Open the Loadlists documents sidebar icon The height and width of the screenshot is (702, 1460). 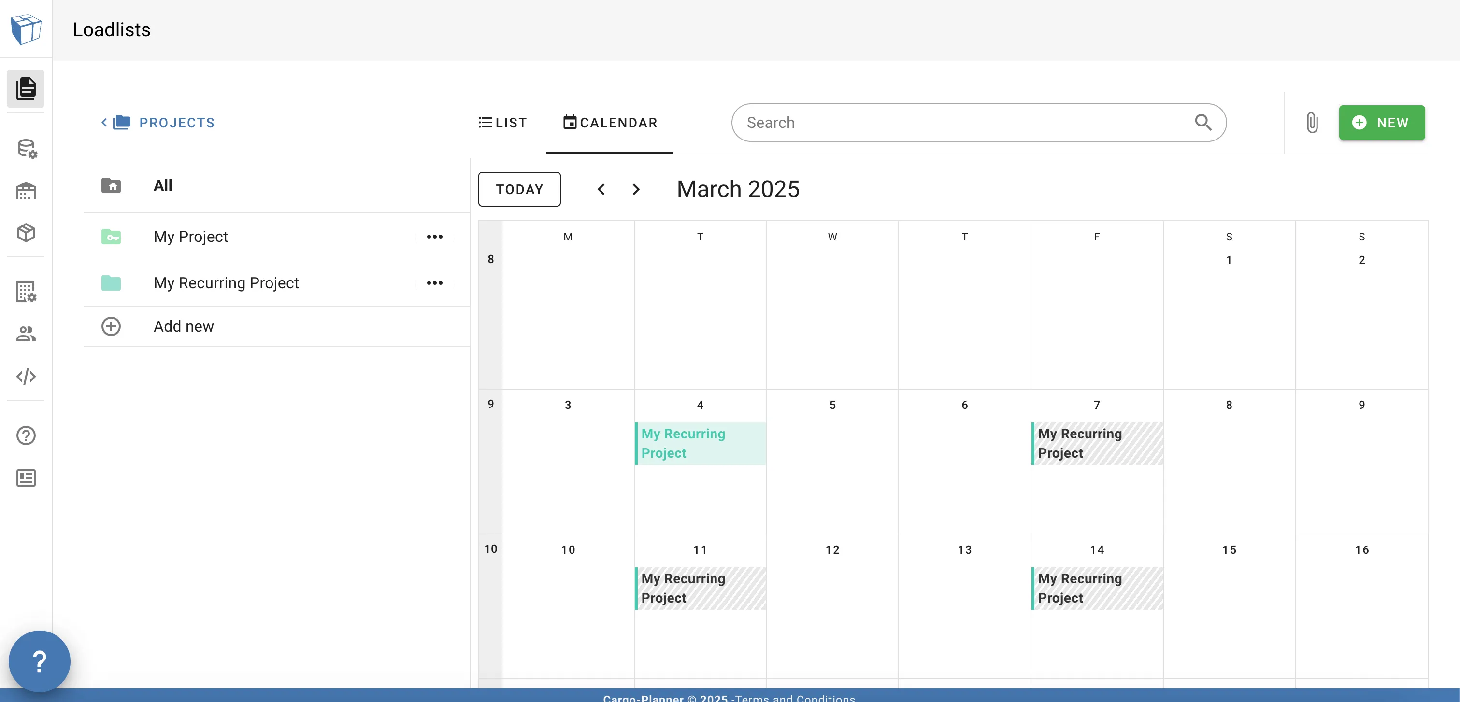[26, 88]
